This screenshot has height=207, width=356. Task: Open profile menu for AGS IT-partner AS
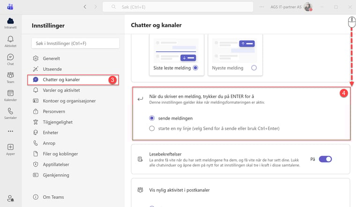(x=308, y=7)
